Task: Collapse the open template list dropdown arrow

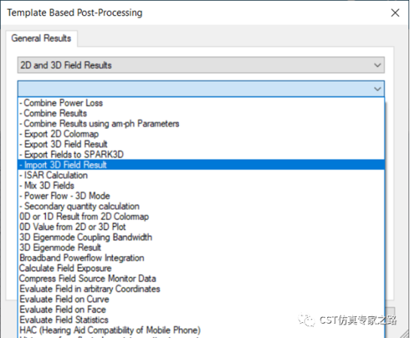Action: tap(377, 89)
